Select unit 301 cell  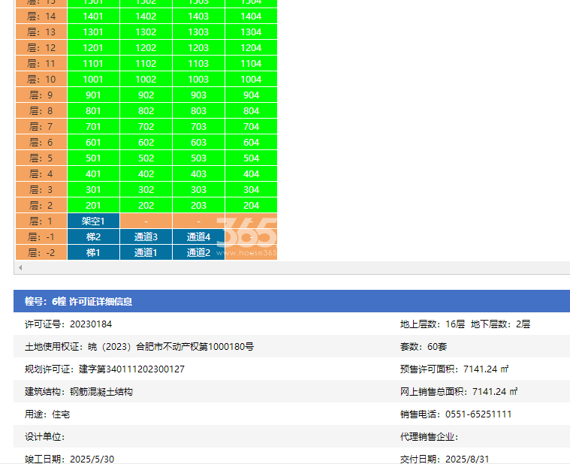93,190
